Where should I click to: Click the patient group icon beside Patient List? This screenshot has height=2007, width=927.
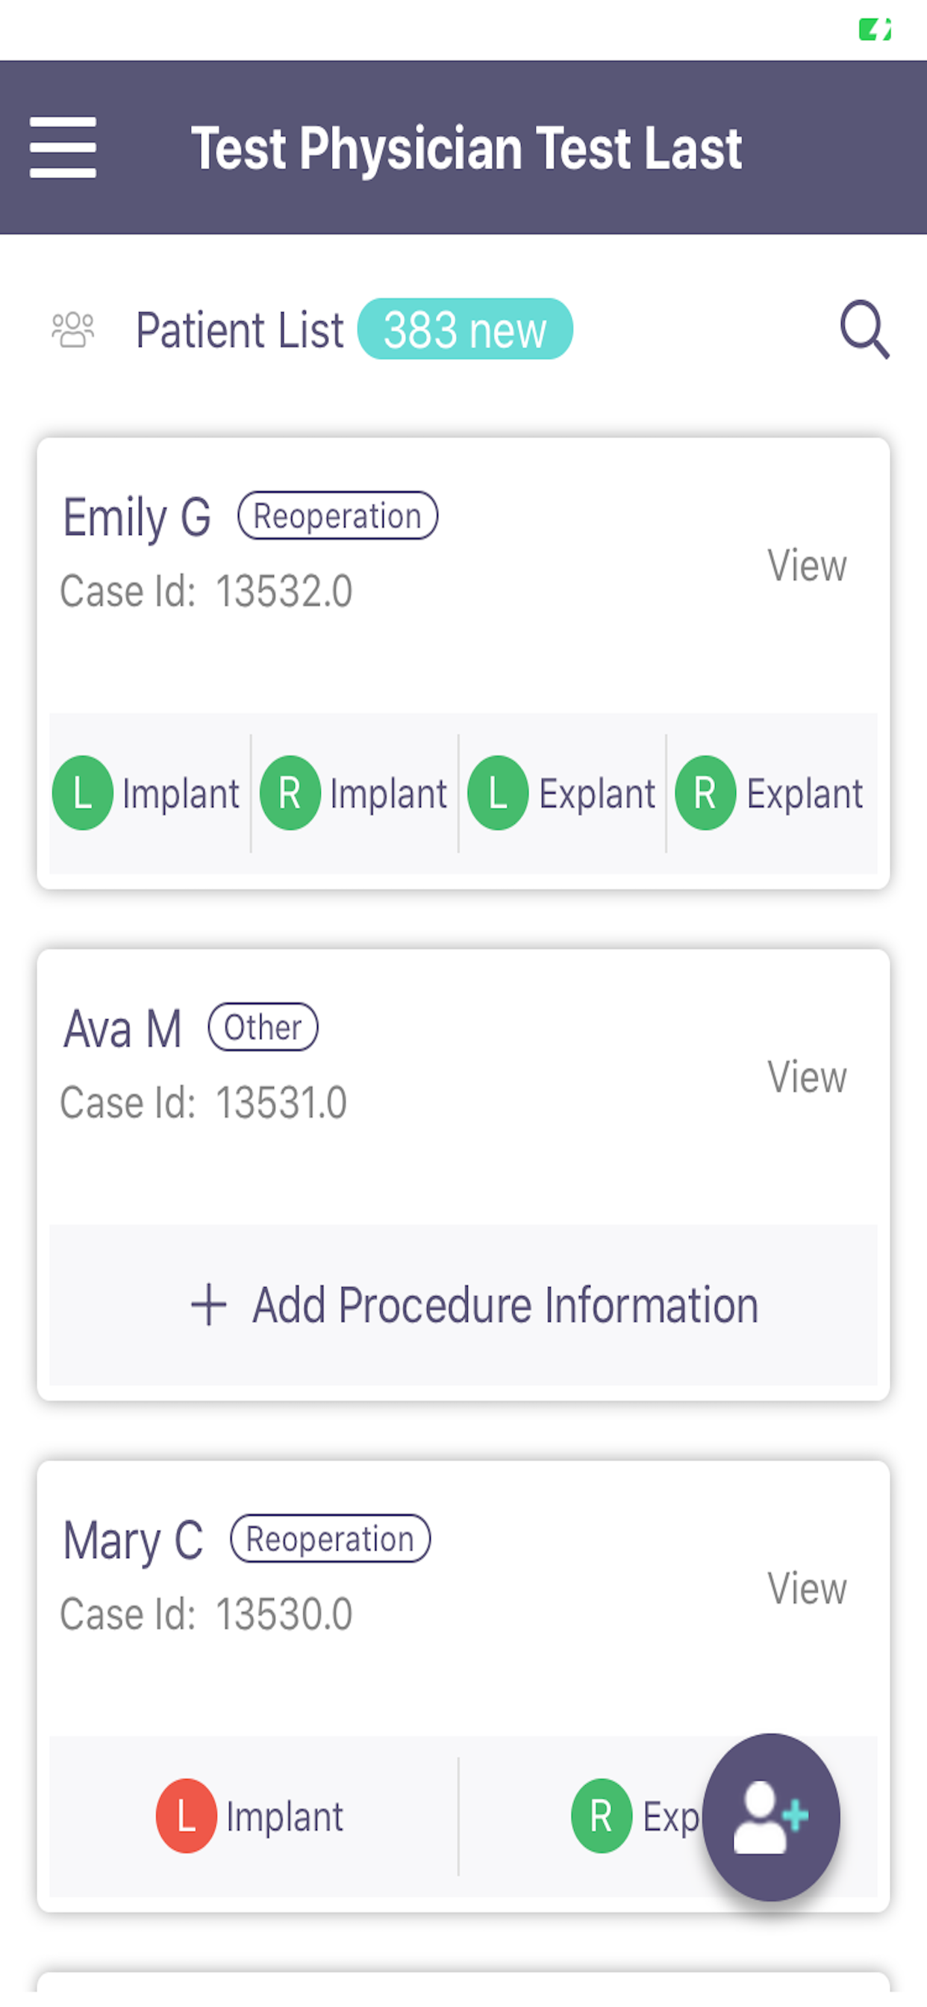pos(72,329)
